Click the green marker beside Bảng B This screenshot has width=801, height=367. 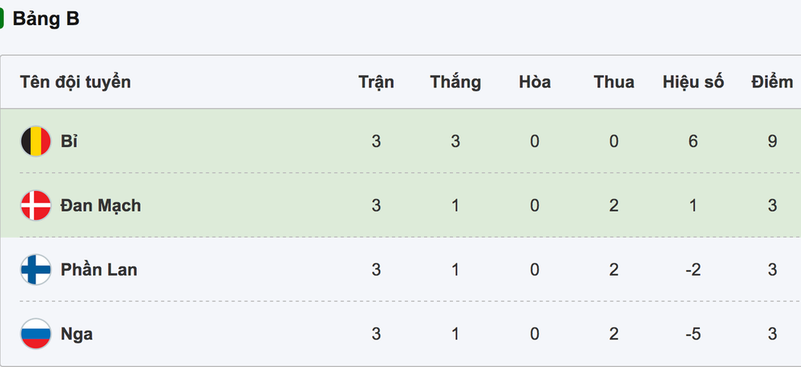pyautogui.click(x=2, y=19)
